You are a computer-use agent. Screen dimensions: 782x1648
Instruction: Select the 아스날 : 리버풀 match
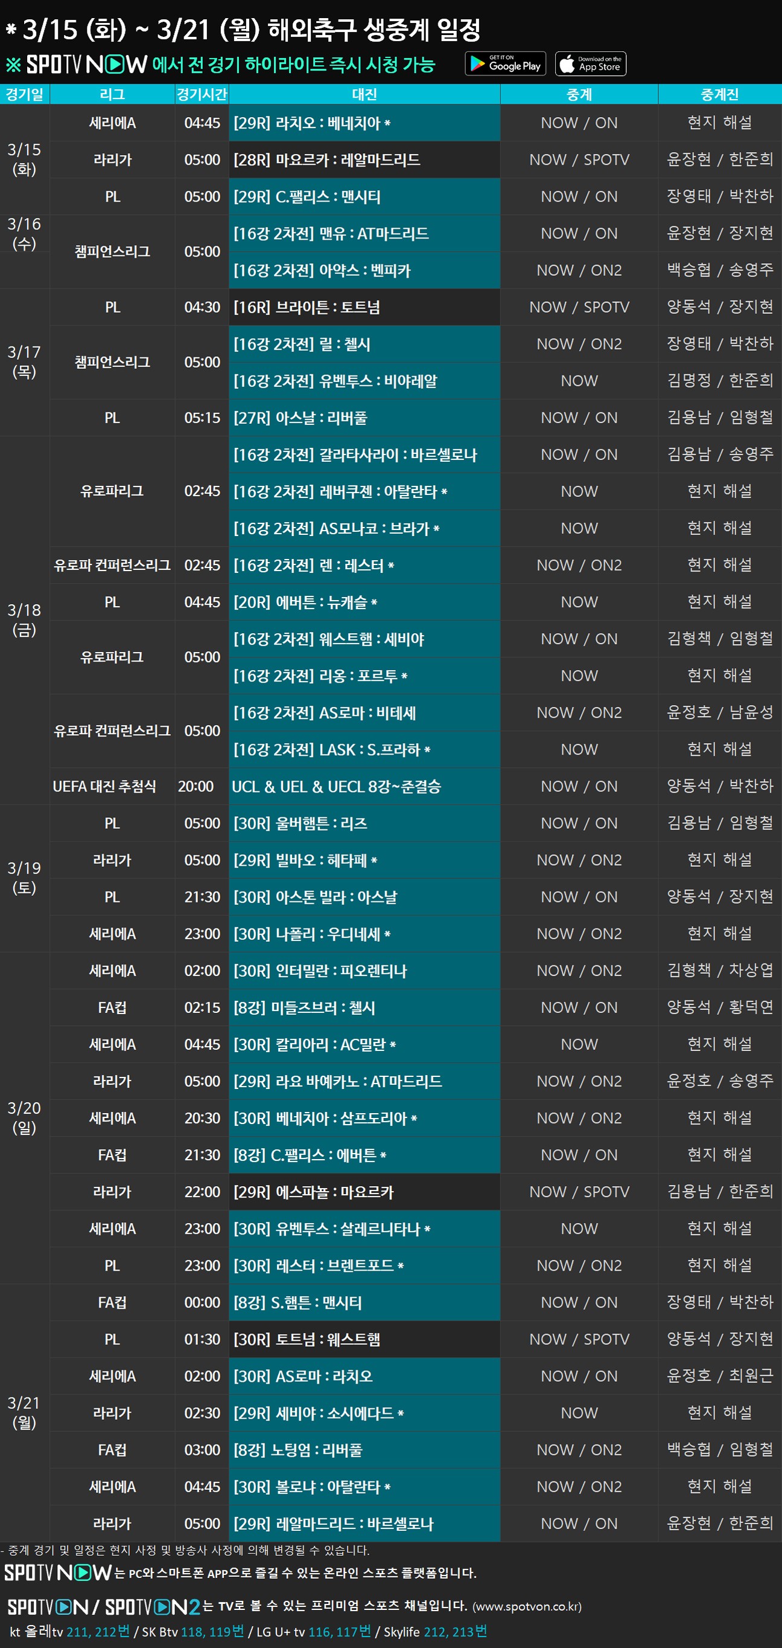[x=364, y=418]
